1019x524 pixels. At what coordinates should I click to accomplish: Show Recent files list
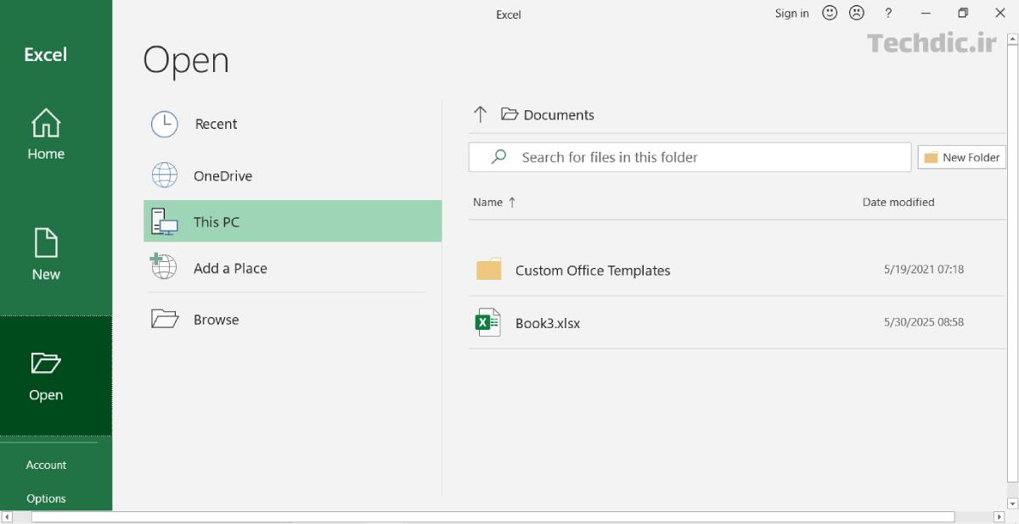293,124
